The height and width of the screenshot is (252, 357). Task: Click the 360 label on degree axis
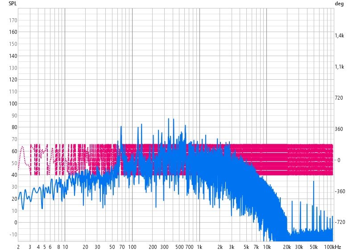coord(339,129)
